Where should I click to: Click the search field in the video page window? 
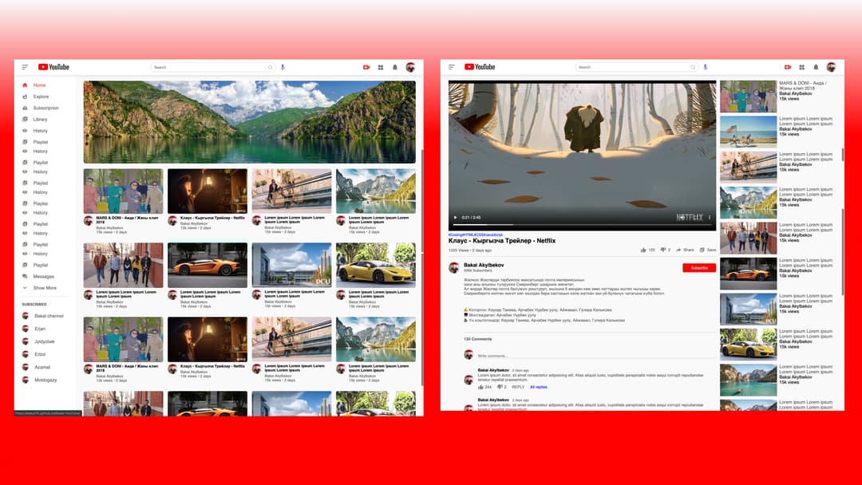pos(636,67)
